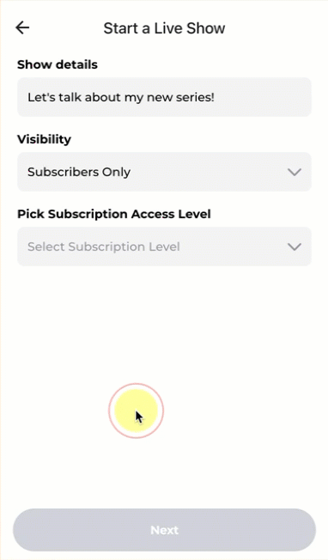Click the 'Pick Subscription Access Level' label
Image resolution: width=328 pixels, height=560 pixels.
click(114, 214)
